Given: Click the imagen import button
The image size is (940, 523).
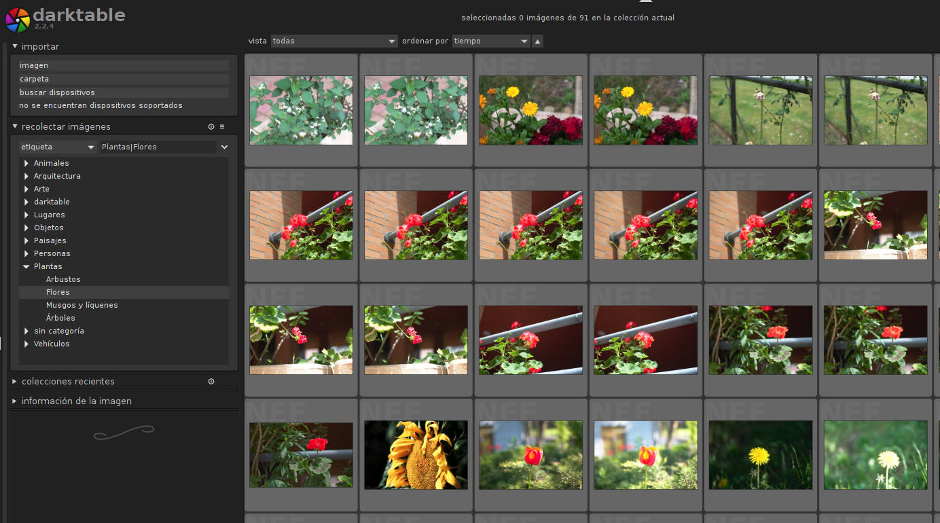Looking at the screenshot, I should click(x=124, y=65).
